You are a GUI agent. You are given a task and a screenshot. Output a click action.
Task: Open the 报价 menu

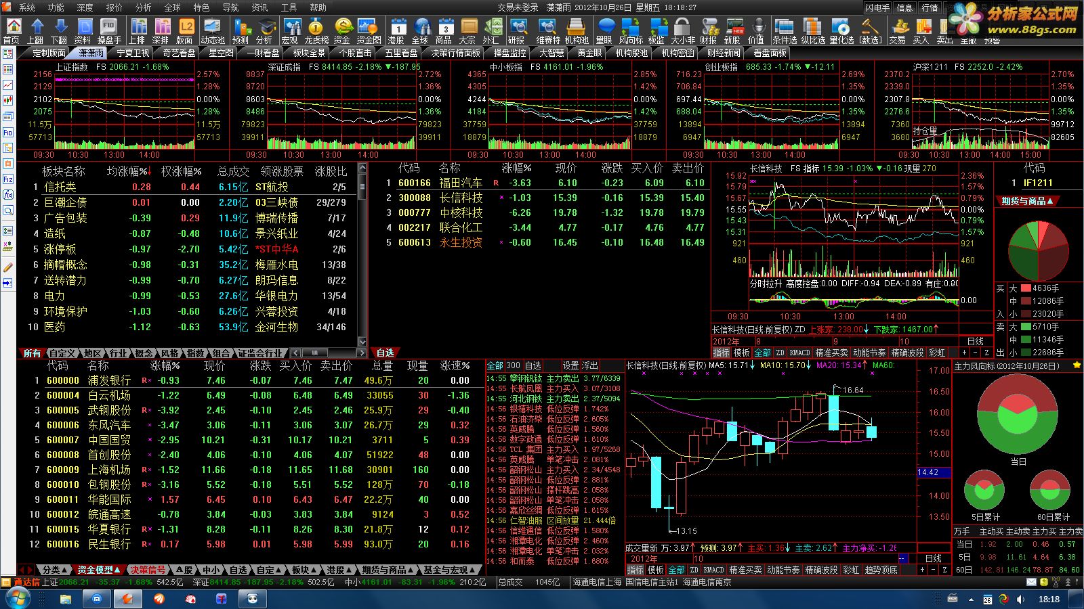click(x=114, y=7)
